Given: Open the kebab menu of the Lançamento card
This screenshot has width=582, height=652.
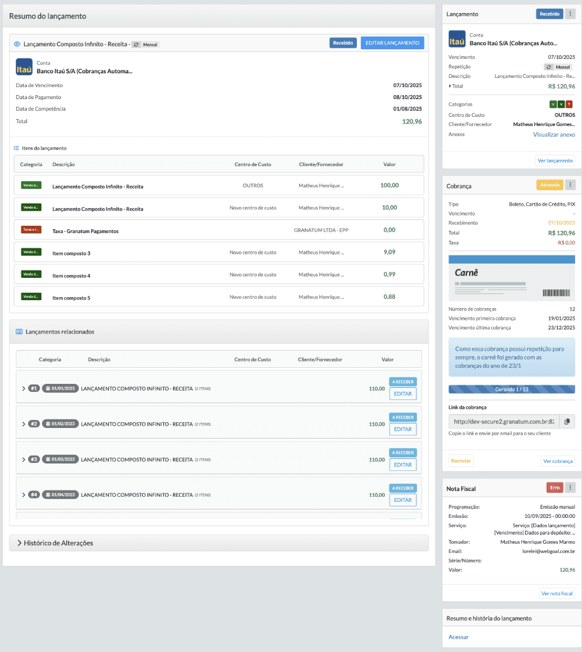Looking at the screenshot, I should (x=570, y=14).
